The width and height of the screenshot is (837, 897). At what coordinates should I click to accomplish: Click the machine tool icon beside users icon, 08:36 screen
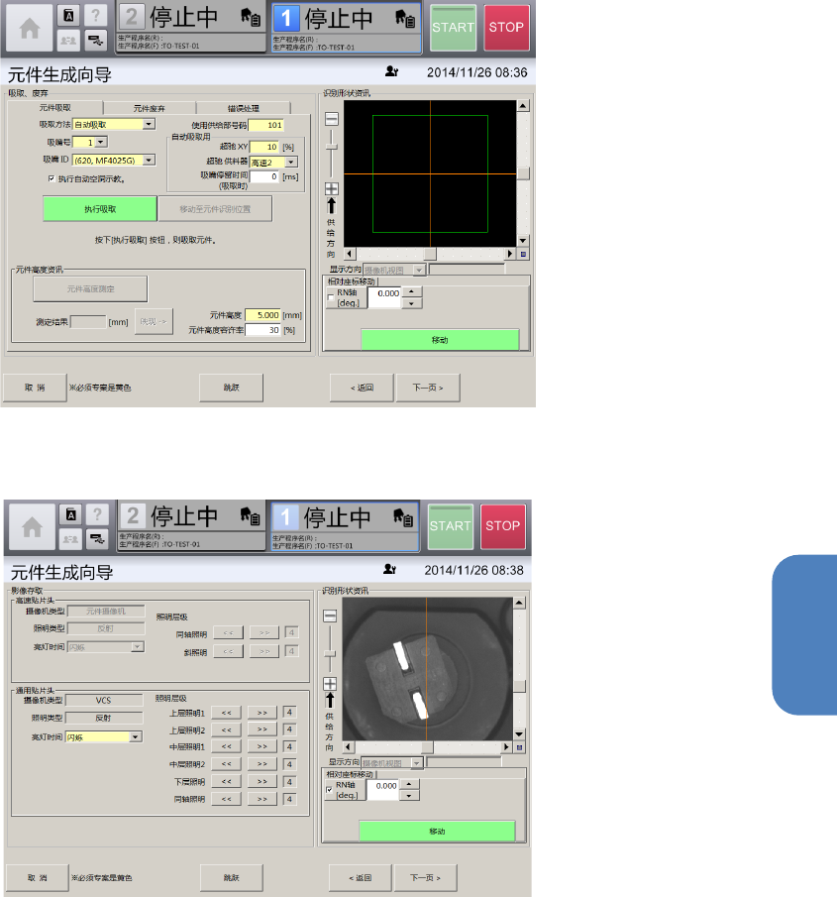click(95, 40)
